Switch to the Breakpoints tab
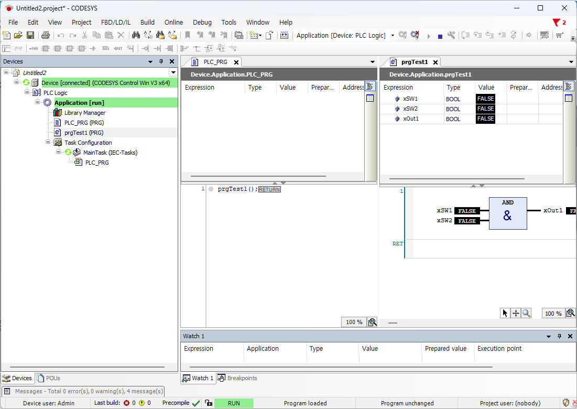The width and height of the screenshot is (577, 409). coord(237,378)
